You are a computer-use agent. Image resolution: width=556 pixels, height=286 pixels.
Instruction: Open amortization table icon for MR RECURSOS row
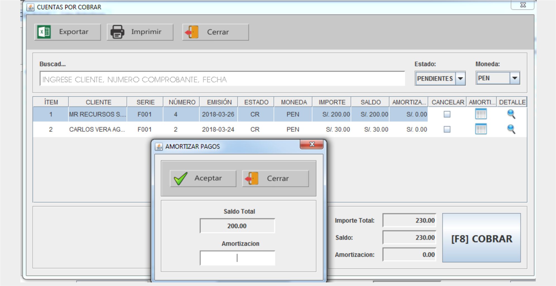pyautogui.click(x=481, y=114)
